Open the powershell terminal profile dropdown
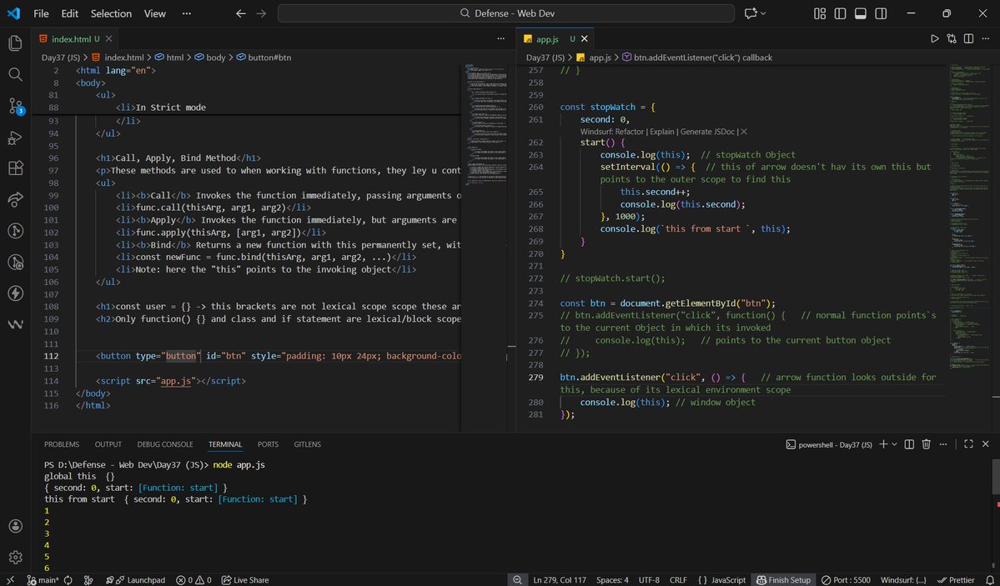 895,444
